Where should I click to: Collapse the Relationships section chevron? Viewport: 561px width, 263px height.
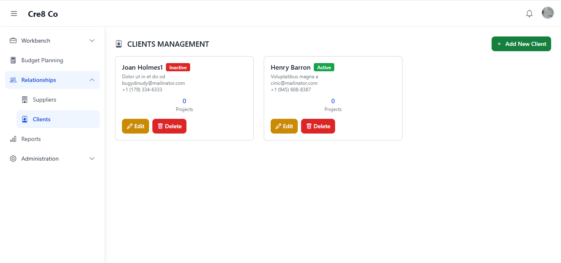click(x=92, y=80)
